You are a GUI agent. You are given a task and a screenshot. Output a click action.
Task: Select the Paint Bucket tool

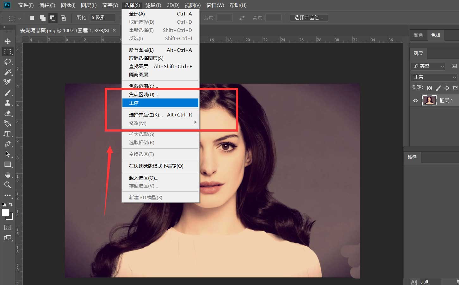(8, 123)
